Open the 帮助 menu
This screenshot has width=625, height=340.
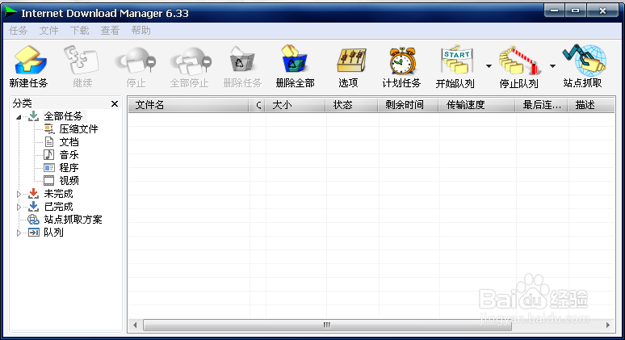[x=141, y=31]
